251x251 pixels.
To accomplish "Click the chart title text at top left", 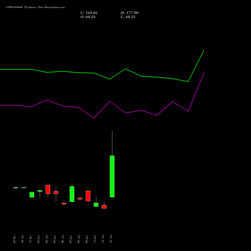I will [x=35, y=8].
